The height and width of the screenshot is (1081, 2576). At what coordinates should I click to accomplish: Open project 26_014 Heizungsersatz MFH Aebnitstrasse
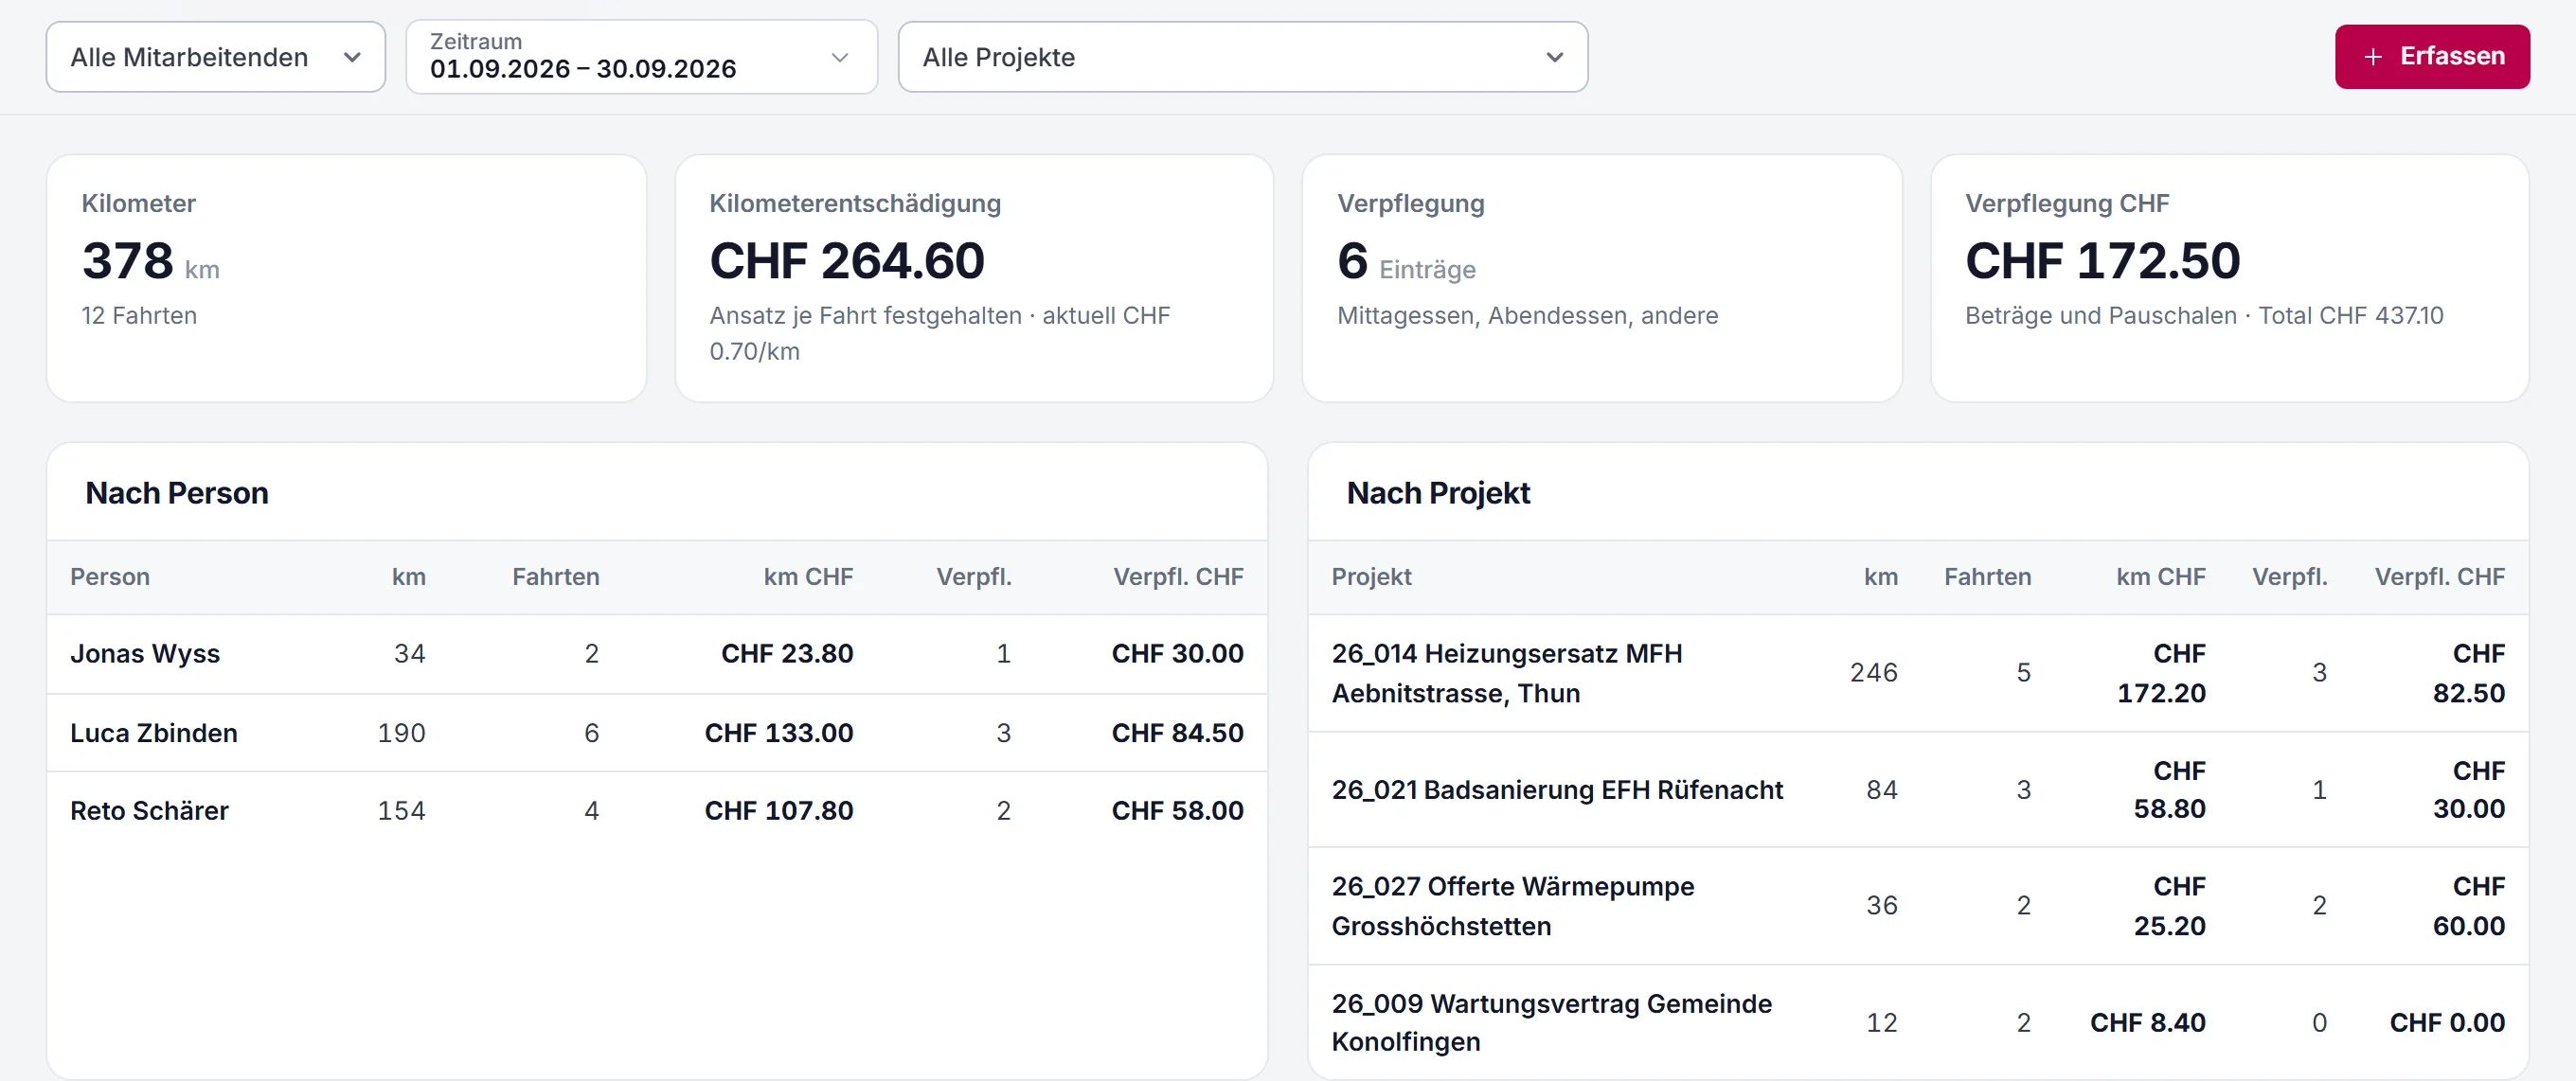(1506, 672)
